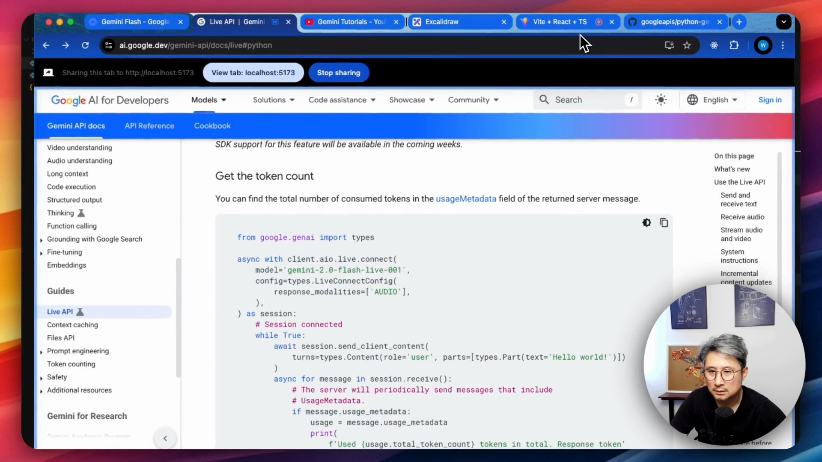Go back to previous page
The image size is (822, 462).
point(46,45)
